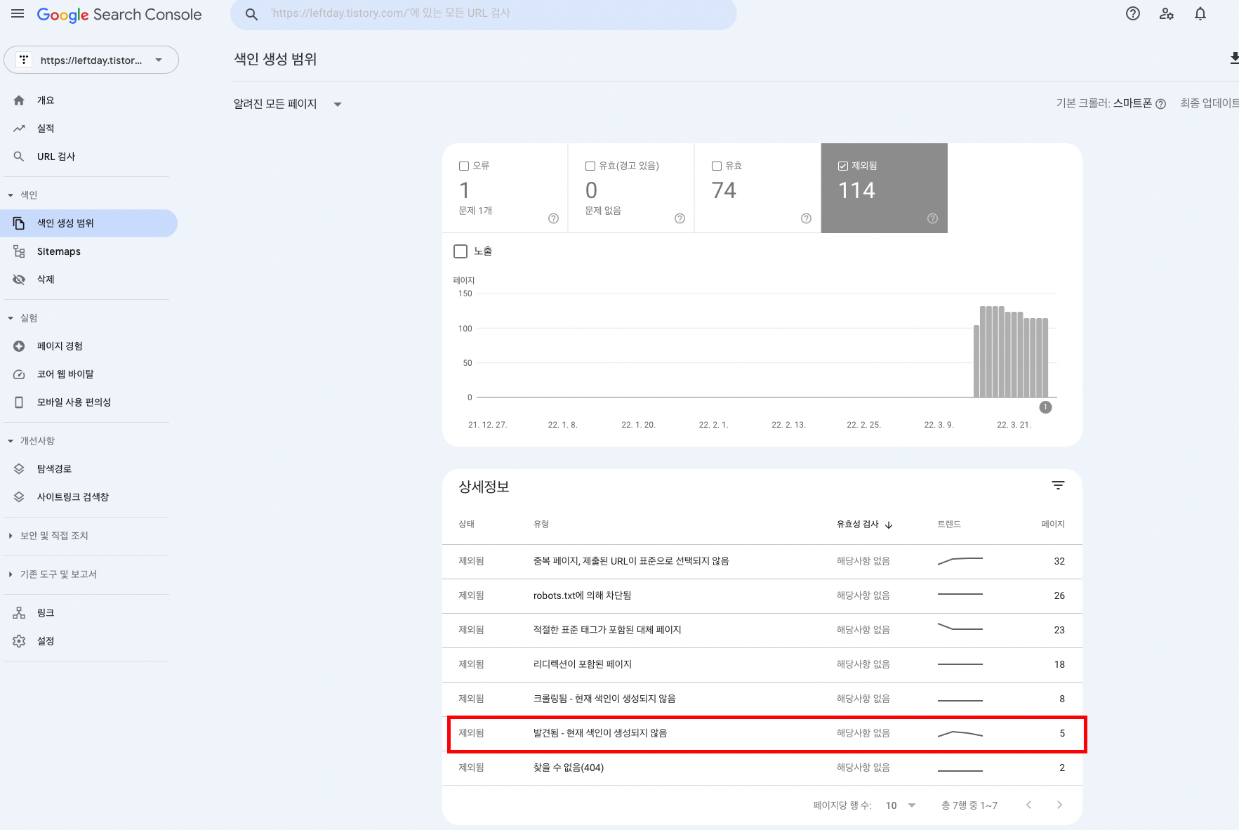Screen dimensions: 1239x830
Task: Open the hamburger navigation menu
Action: (x=18, y=14)
